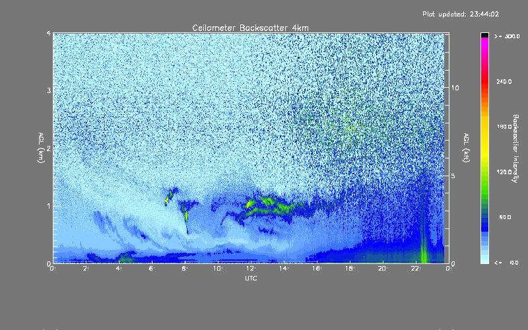Click the green near-surface patch around 4 UTC
Image resolution: width=528 pixels, height=330 pixels.
(x=126, y=257)
